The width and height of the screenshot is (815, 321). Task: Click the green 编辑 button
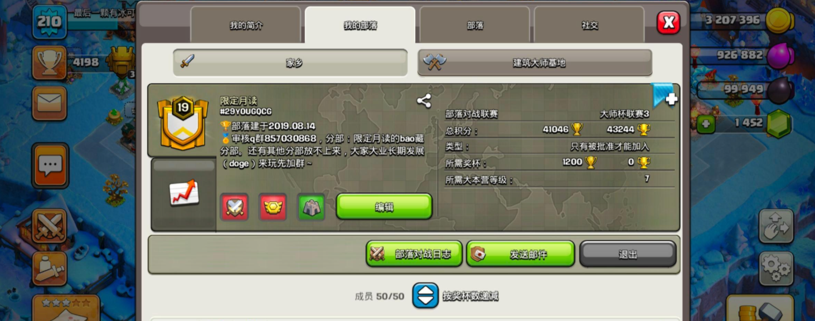tap(384, 207)
